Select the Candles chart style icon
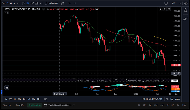190x110 pixels. [28, 3]
